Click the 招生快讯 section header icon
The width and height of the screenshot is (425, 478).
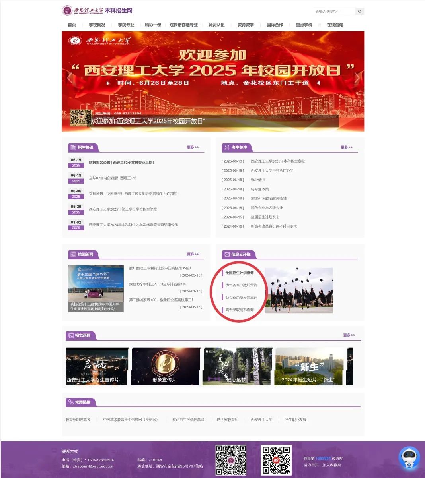(x=73, y=147)
